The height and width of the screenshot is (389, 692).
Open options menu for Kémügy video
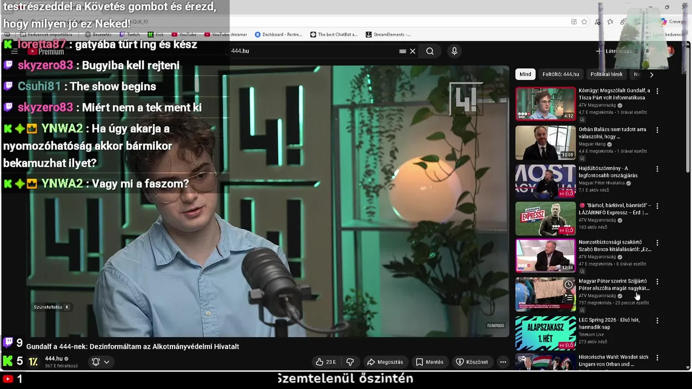[x=657, y=91]
